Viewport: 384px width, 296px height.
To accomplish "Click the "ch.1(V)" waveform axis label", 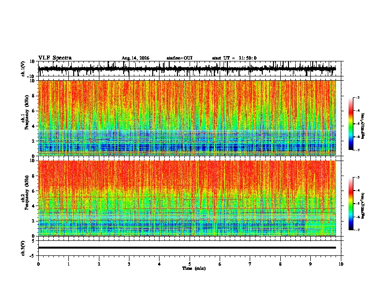I will pos(23,69).
